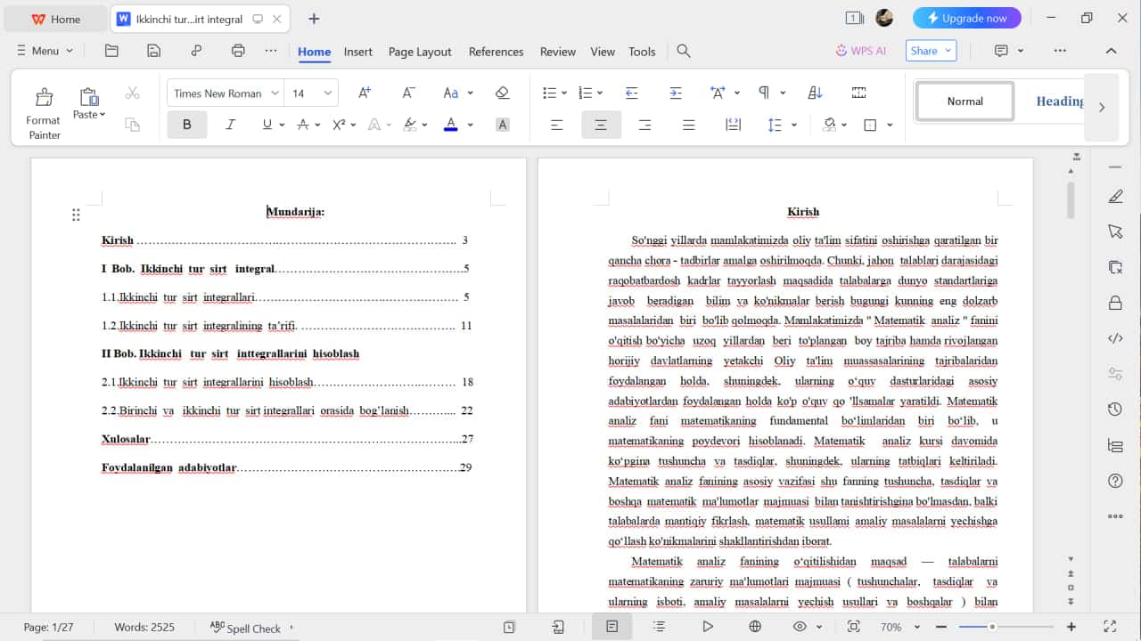Increase indent of the paragraph

676,93
